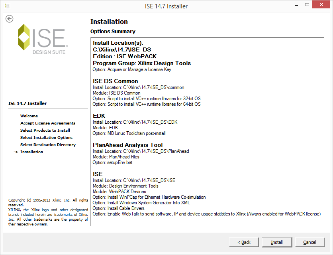Click Module: Design Environment Tools line
This screenshot has height=255, width=333.
[x=125, y=186]
